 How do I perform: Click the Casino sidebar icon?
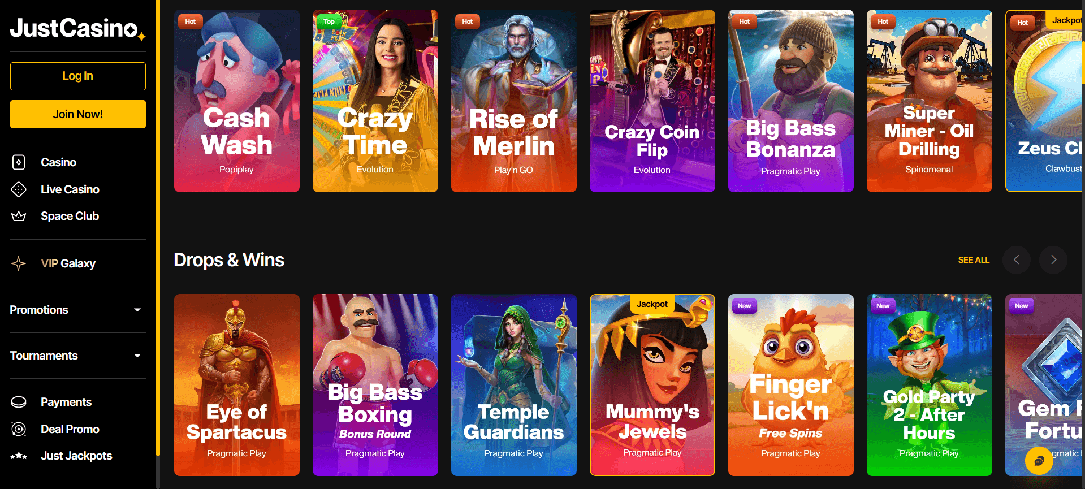(x=19, y=162)
